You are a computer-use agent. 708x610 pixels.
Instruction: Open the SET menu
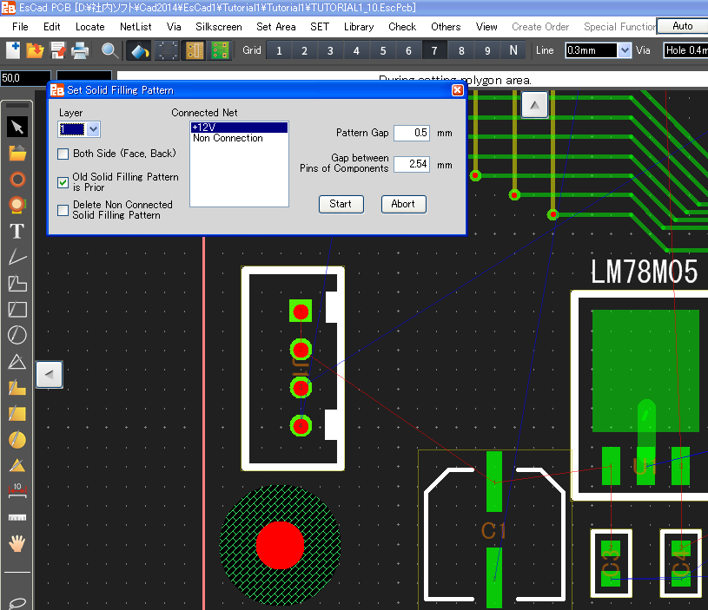tap(320, 27)
